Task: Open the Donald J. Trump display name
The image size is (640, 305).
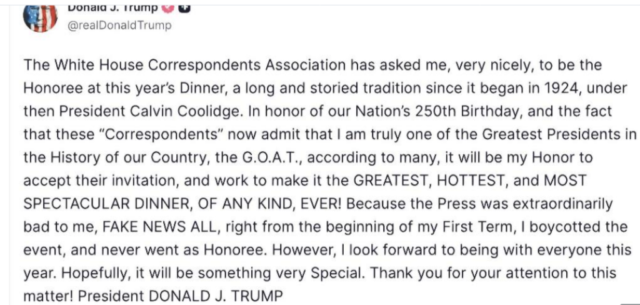Action: tap(113, 7)
